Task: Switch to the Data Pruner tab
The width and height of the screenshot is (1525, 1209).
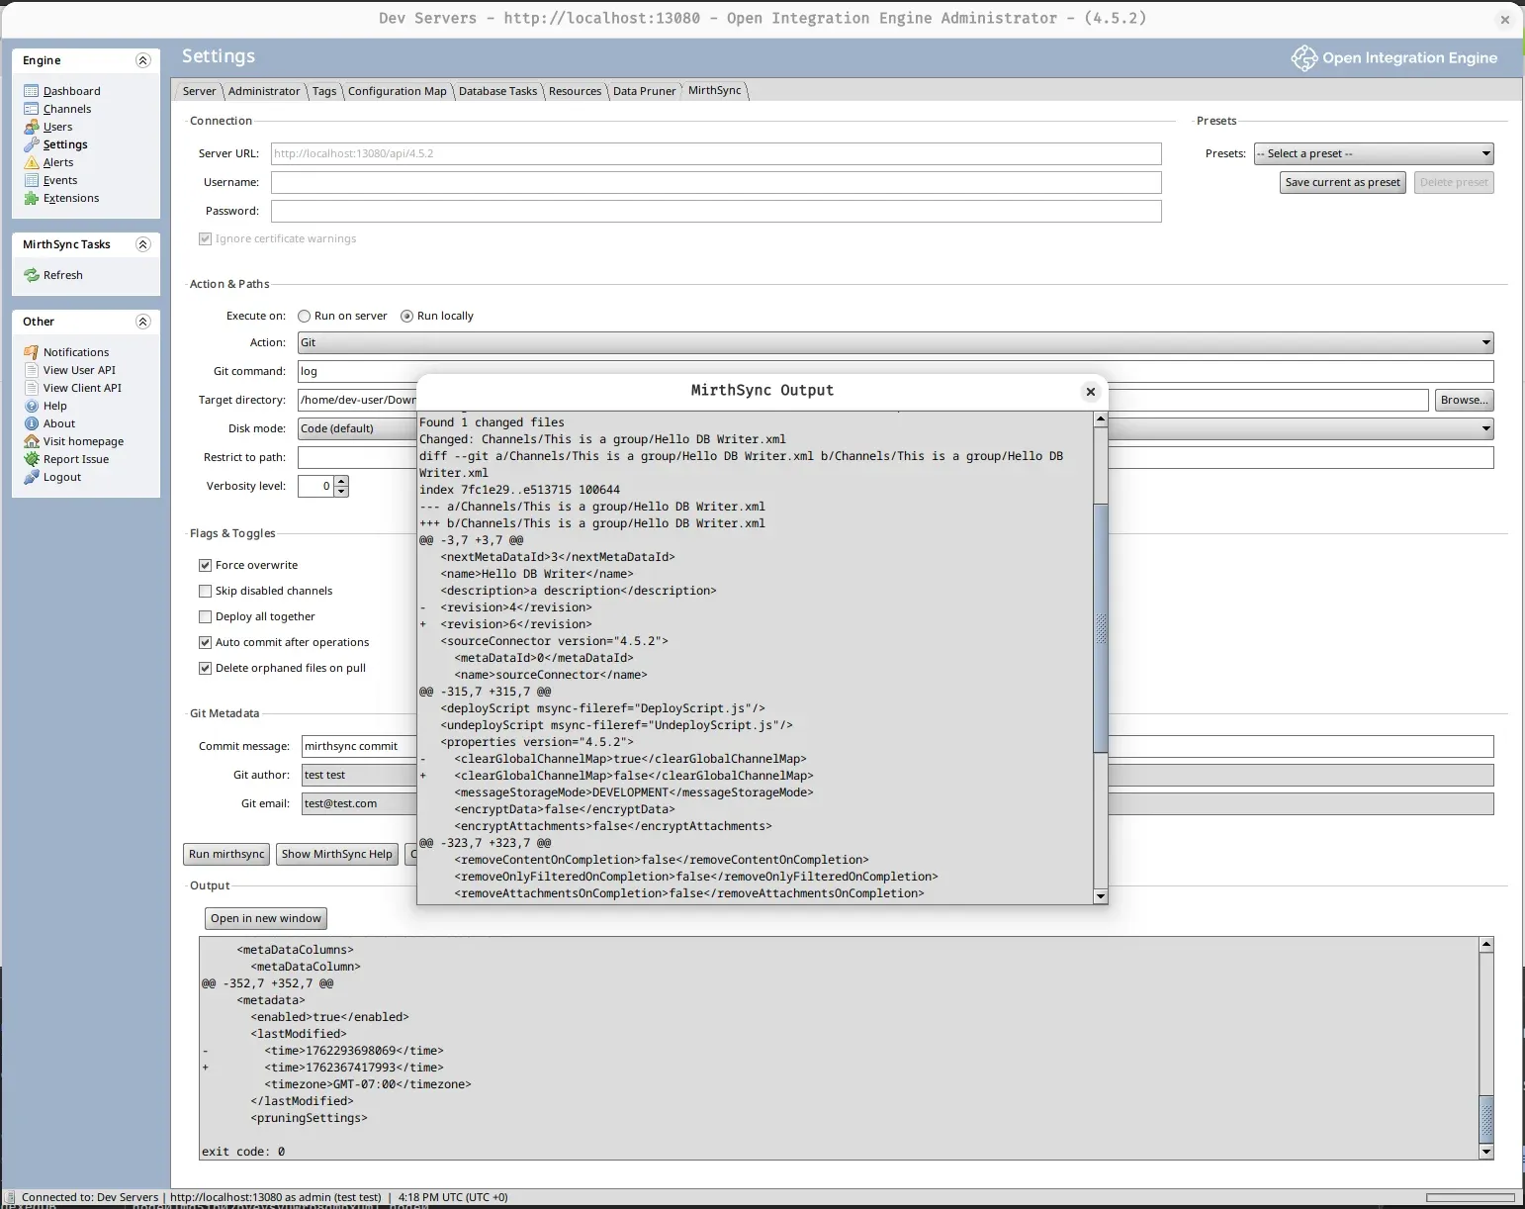Action: tap(644, 91)
